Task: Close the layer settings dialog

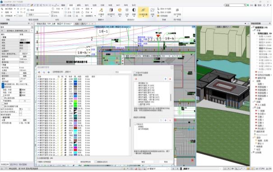Action: [x=171, y=67]
